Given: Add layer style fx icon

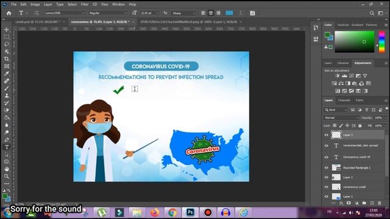Looking at the screenshot, I should [x=341, y=203].
